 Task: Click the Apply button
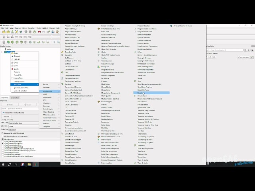click(x=10, y=105)
